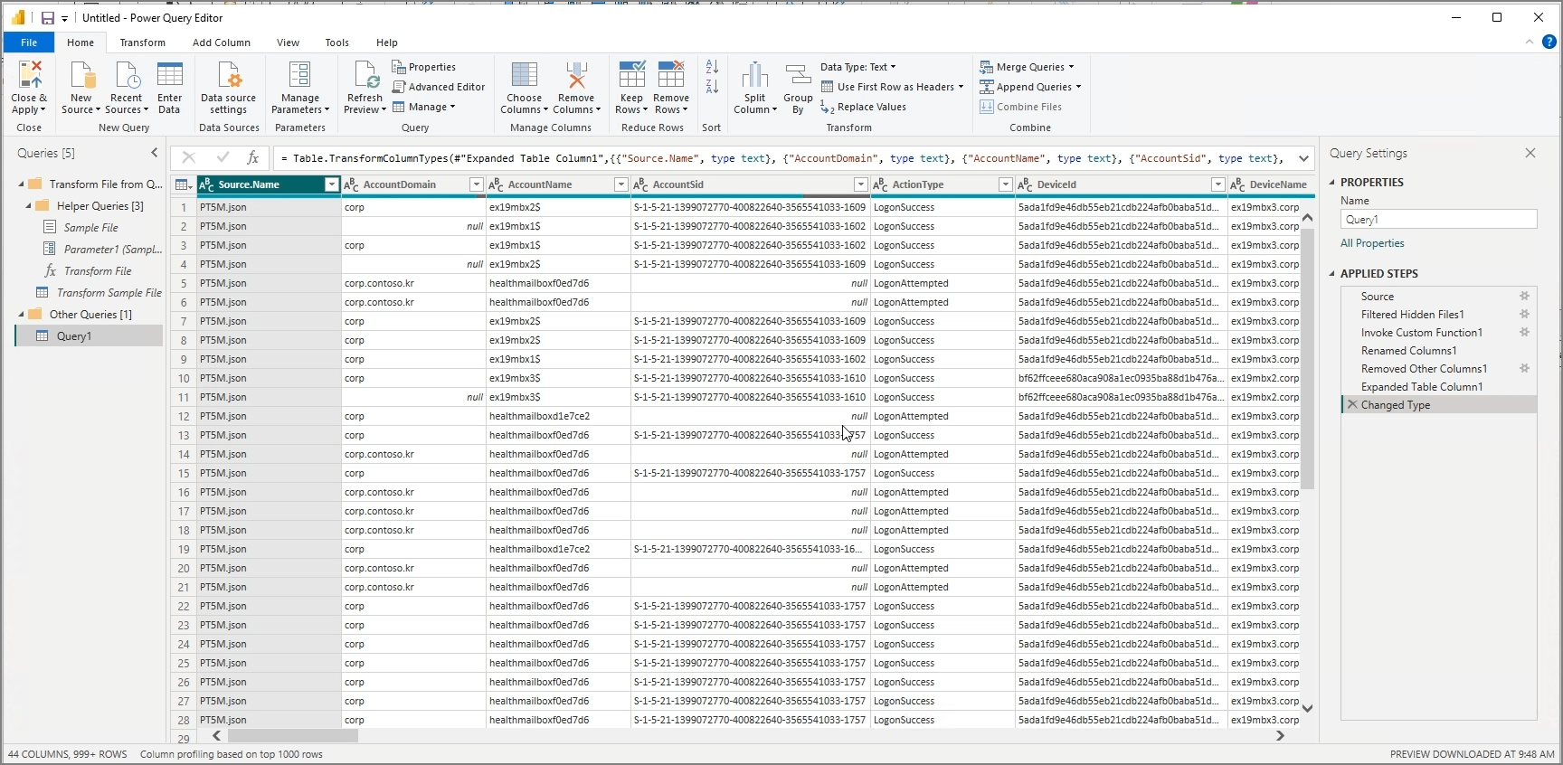Switch to the View tab
The width and height of the screenshot is (1563, 765).
[289, 42]
